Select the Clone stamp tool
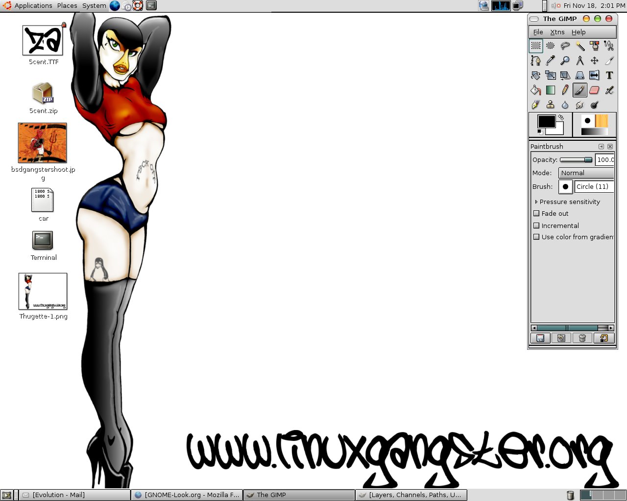This screenshot has width=627, height=501. [551, 105]
